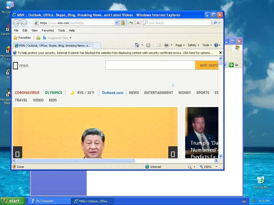Open the Favorites menu

coord(48,30)
